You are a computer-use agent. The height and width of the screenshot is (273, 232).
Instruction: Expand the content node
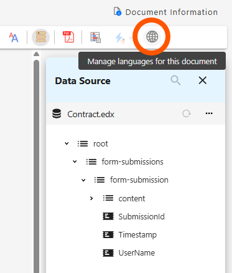pyautogui.click(x=91, y=198)
